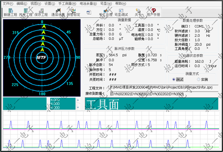The width and height of the screenshot is (223, 152).
Task: Click the 接收到数据 received data field
Action: [x=164, y=94]
